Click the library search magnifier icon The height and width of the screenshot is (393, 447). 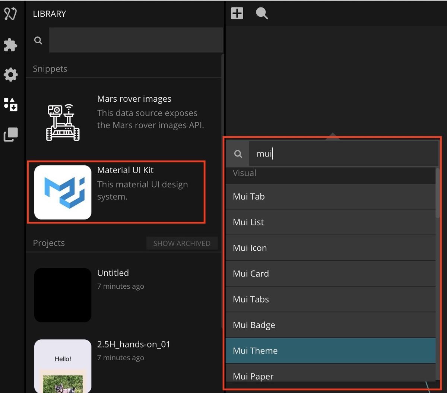(38, 40)
